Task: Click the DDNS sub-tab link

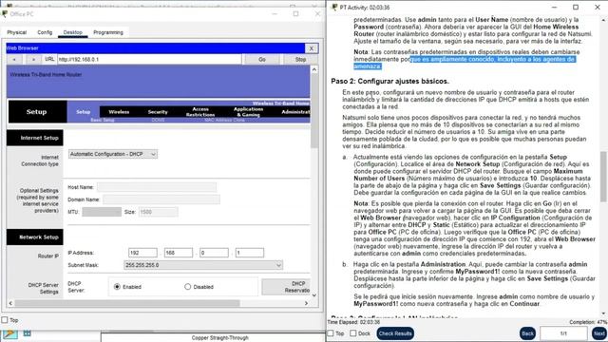Action: coord(158,121)
